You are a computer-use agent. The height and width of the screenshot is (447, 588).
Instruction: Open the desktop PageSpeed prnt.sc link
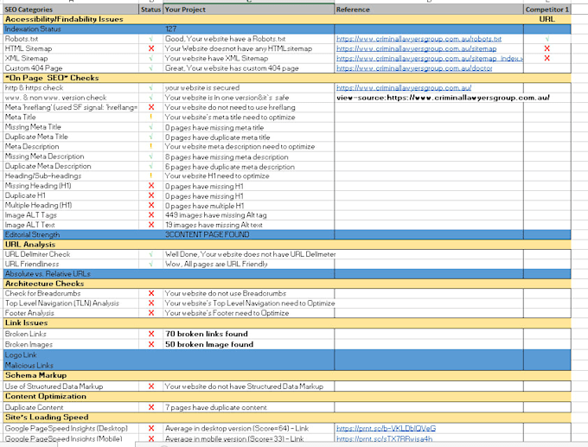[386, 428]
